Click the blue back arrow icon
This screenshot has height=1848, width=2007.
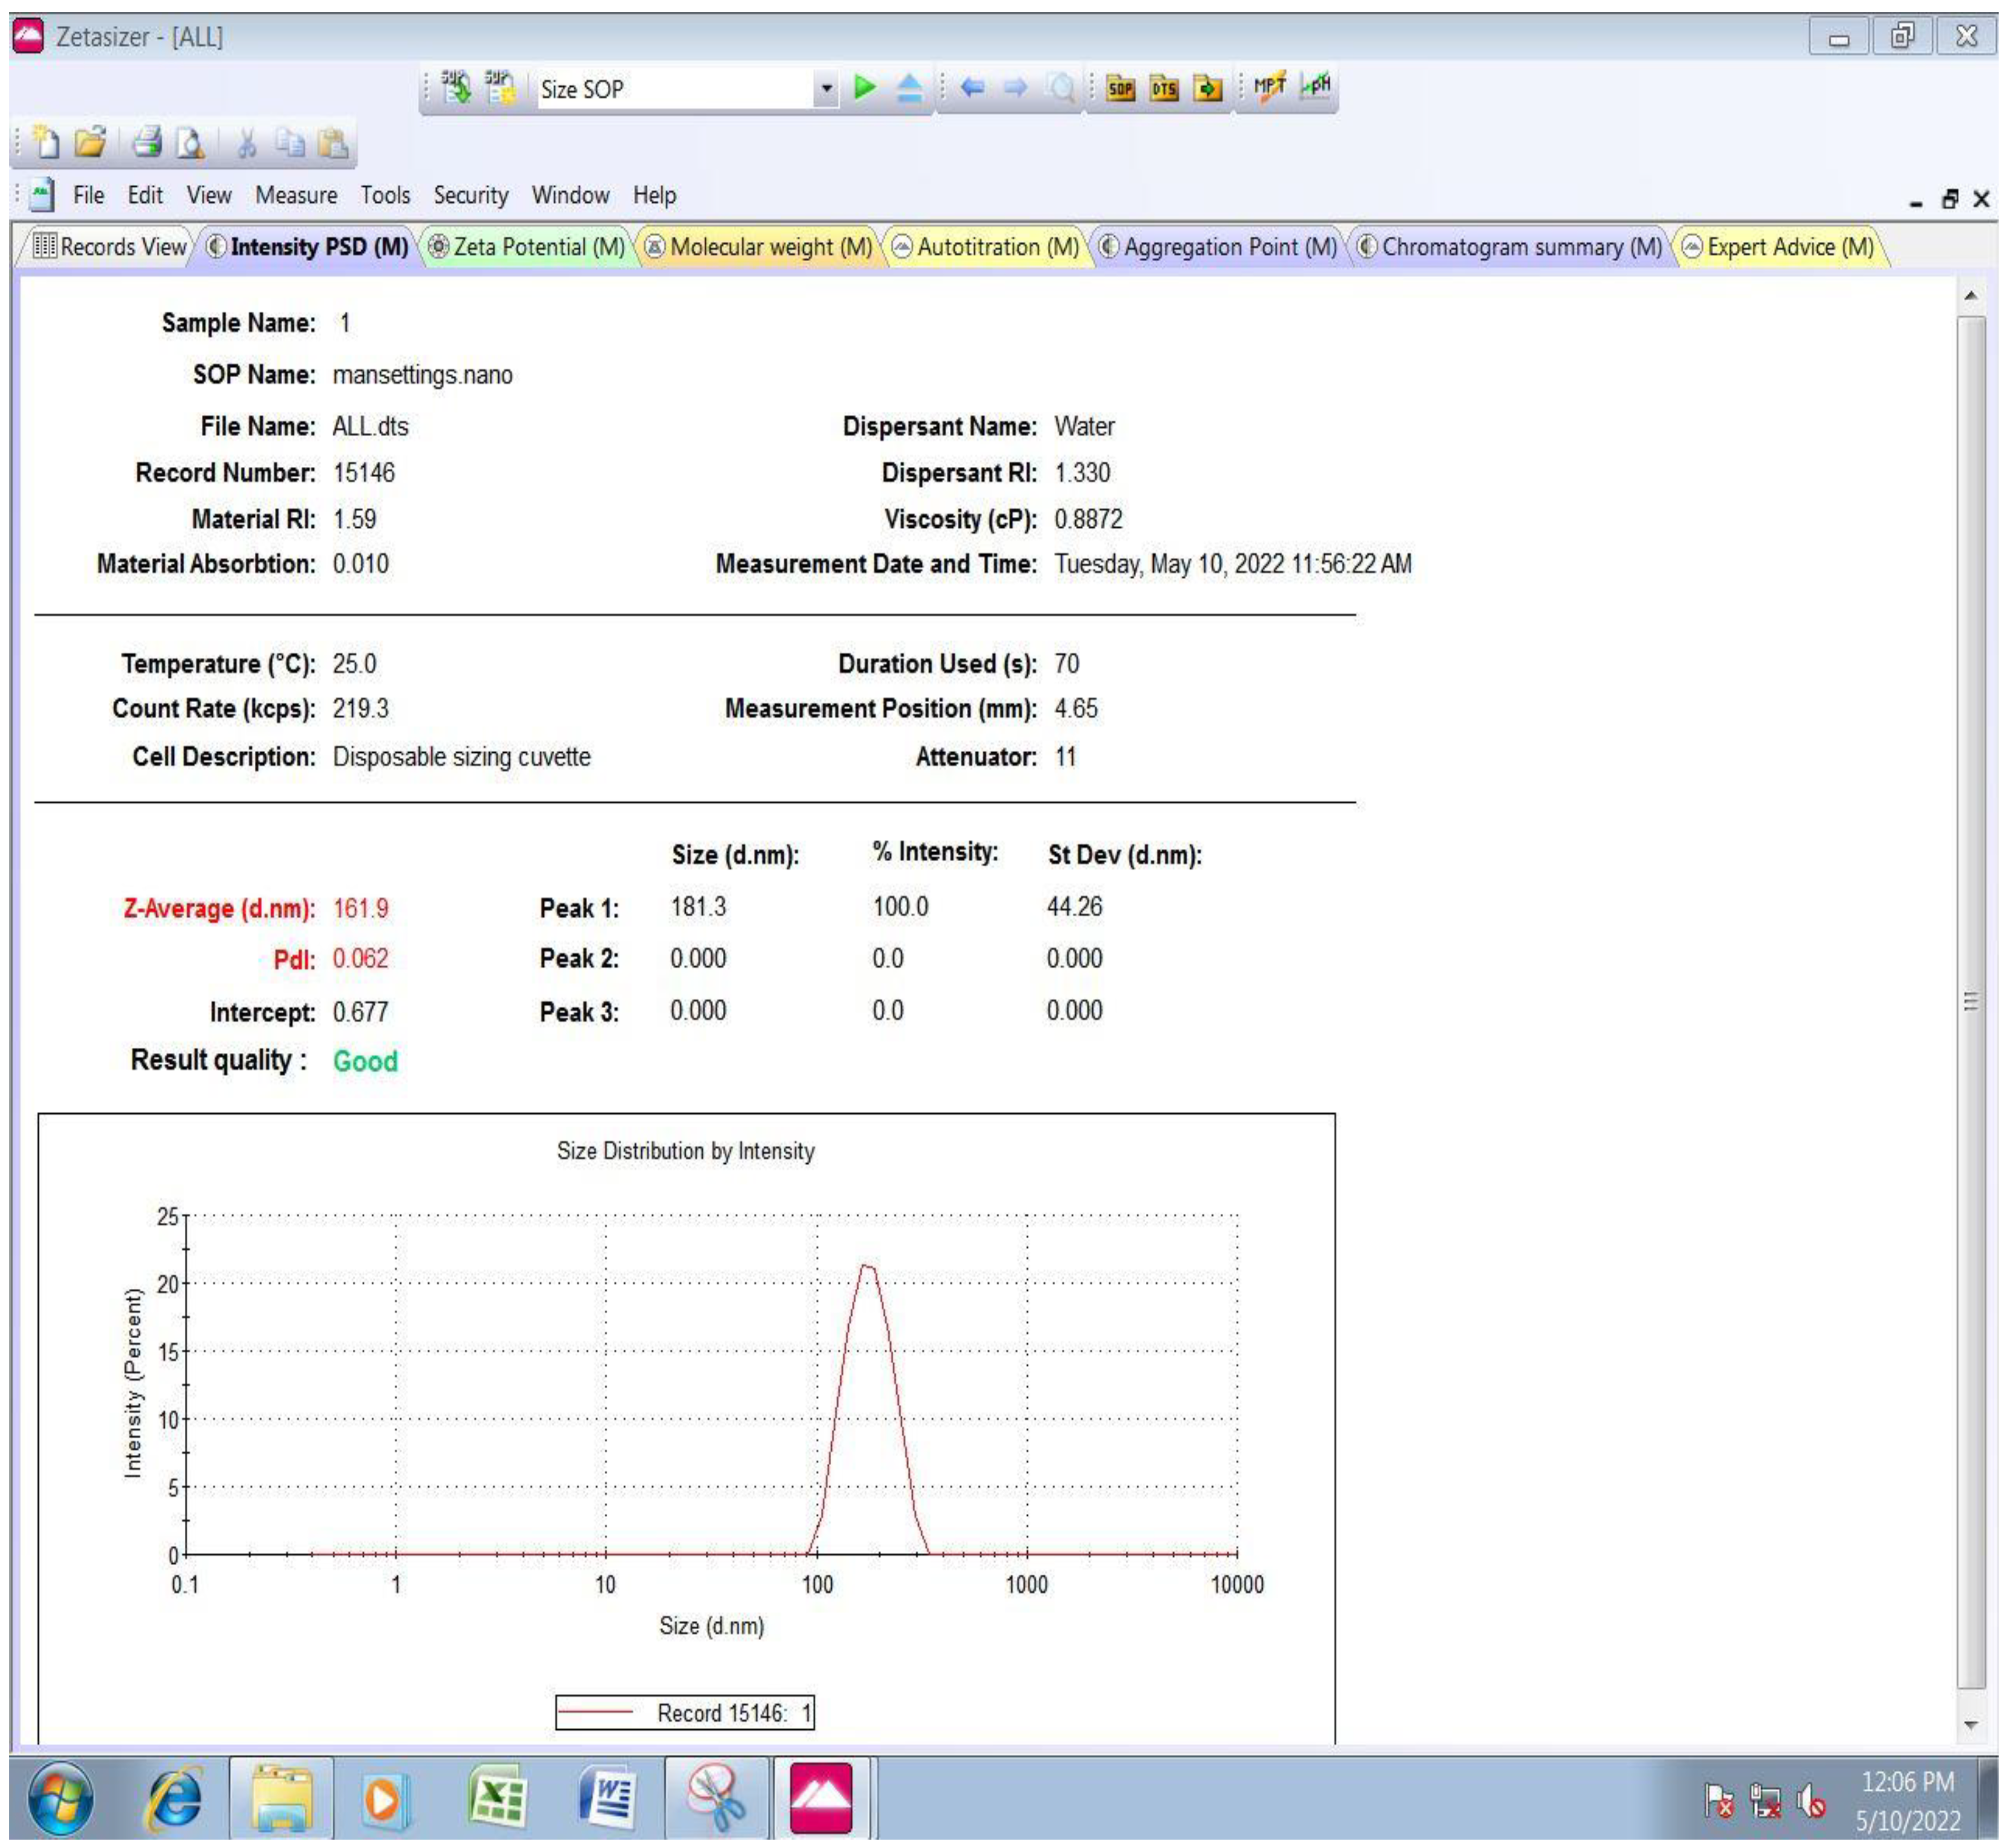click(x=972, y=88)
